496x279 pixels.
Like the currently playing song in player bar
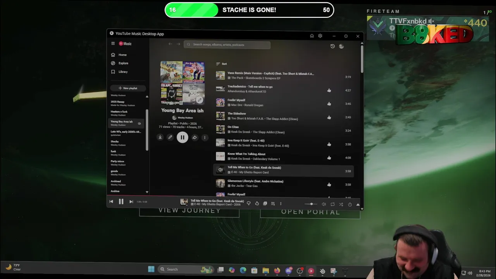[x=257, y=203]
